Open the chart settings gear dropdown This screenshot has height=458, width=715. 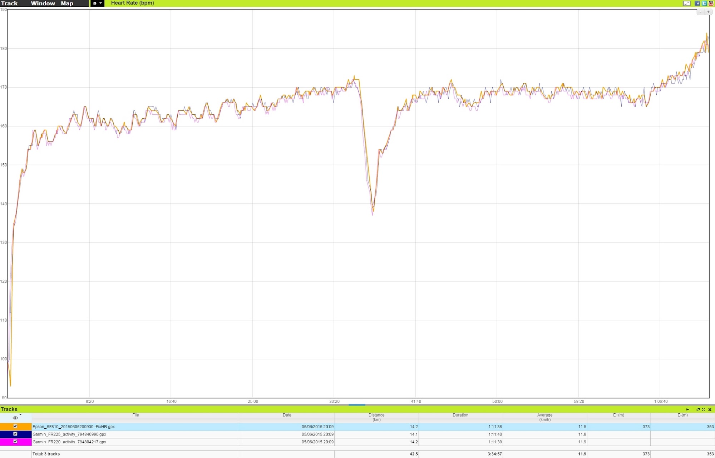(x=97, y=3)
